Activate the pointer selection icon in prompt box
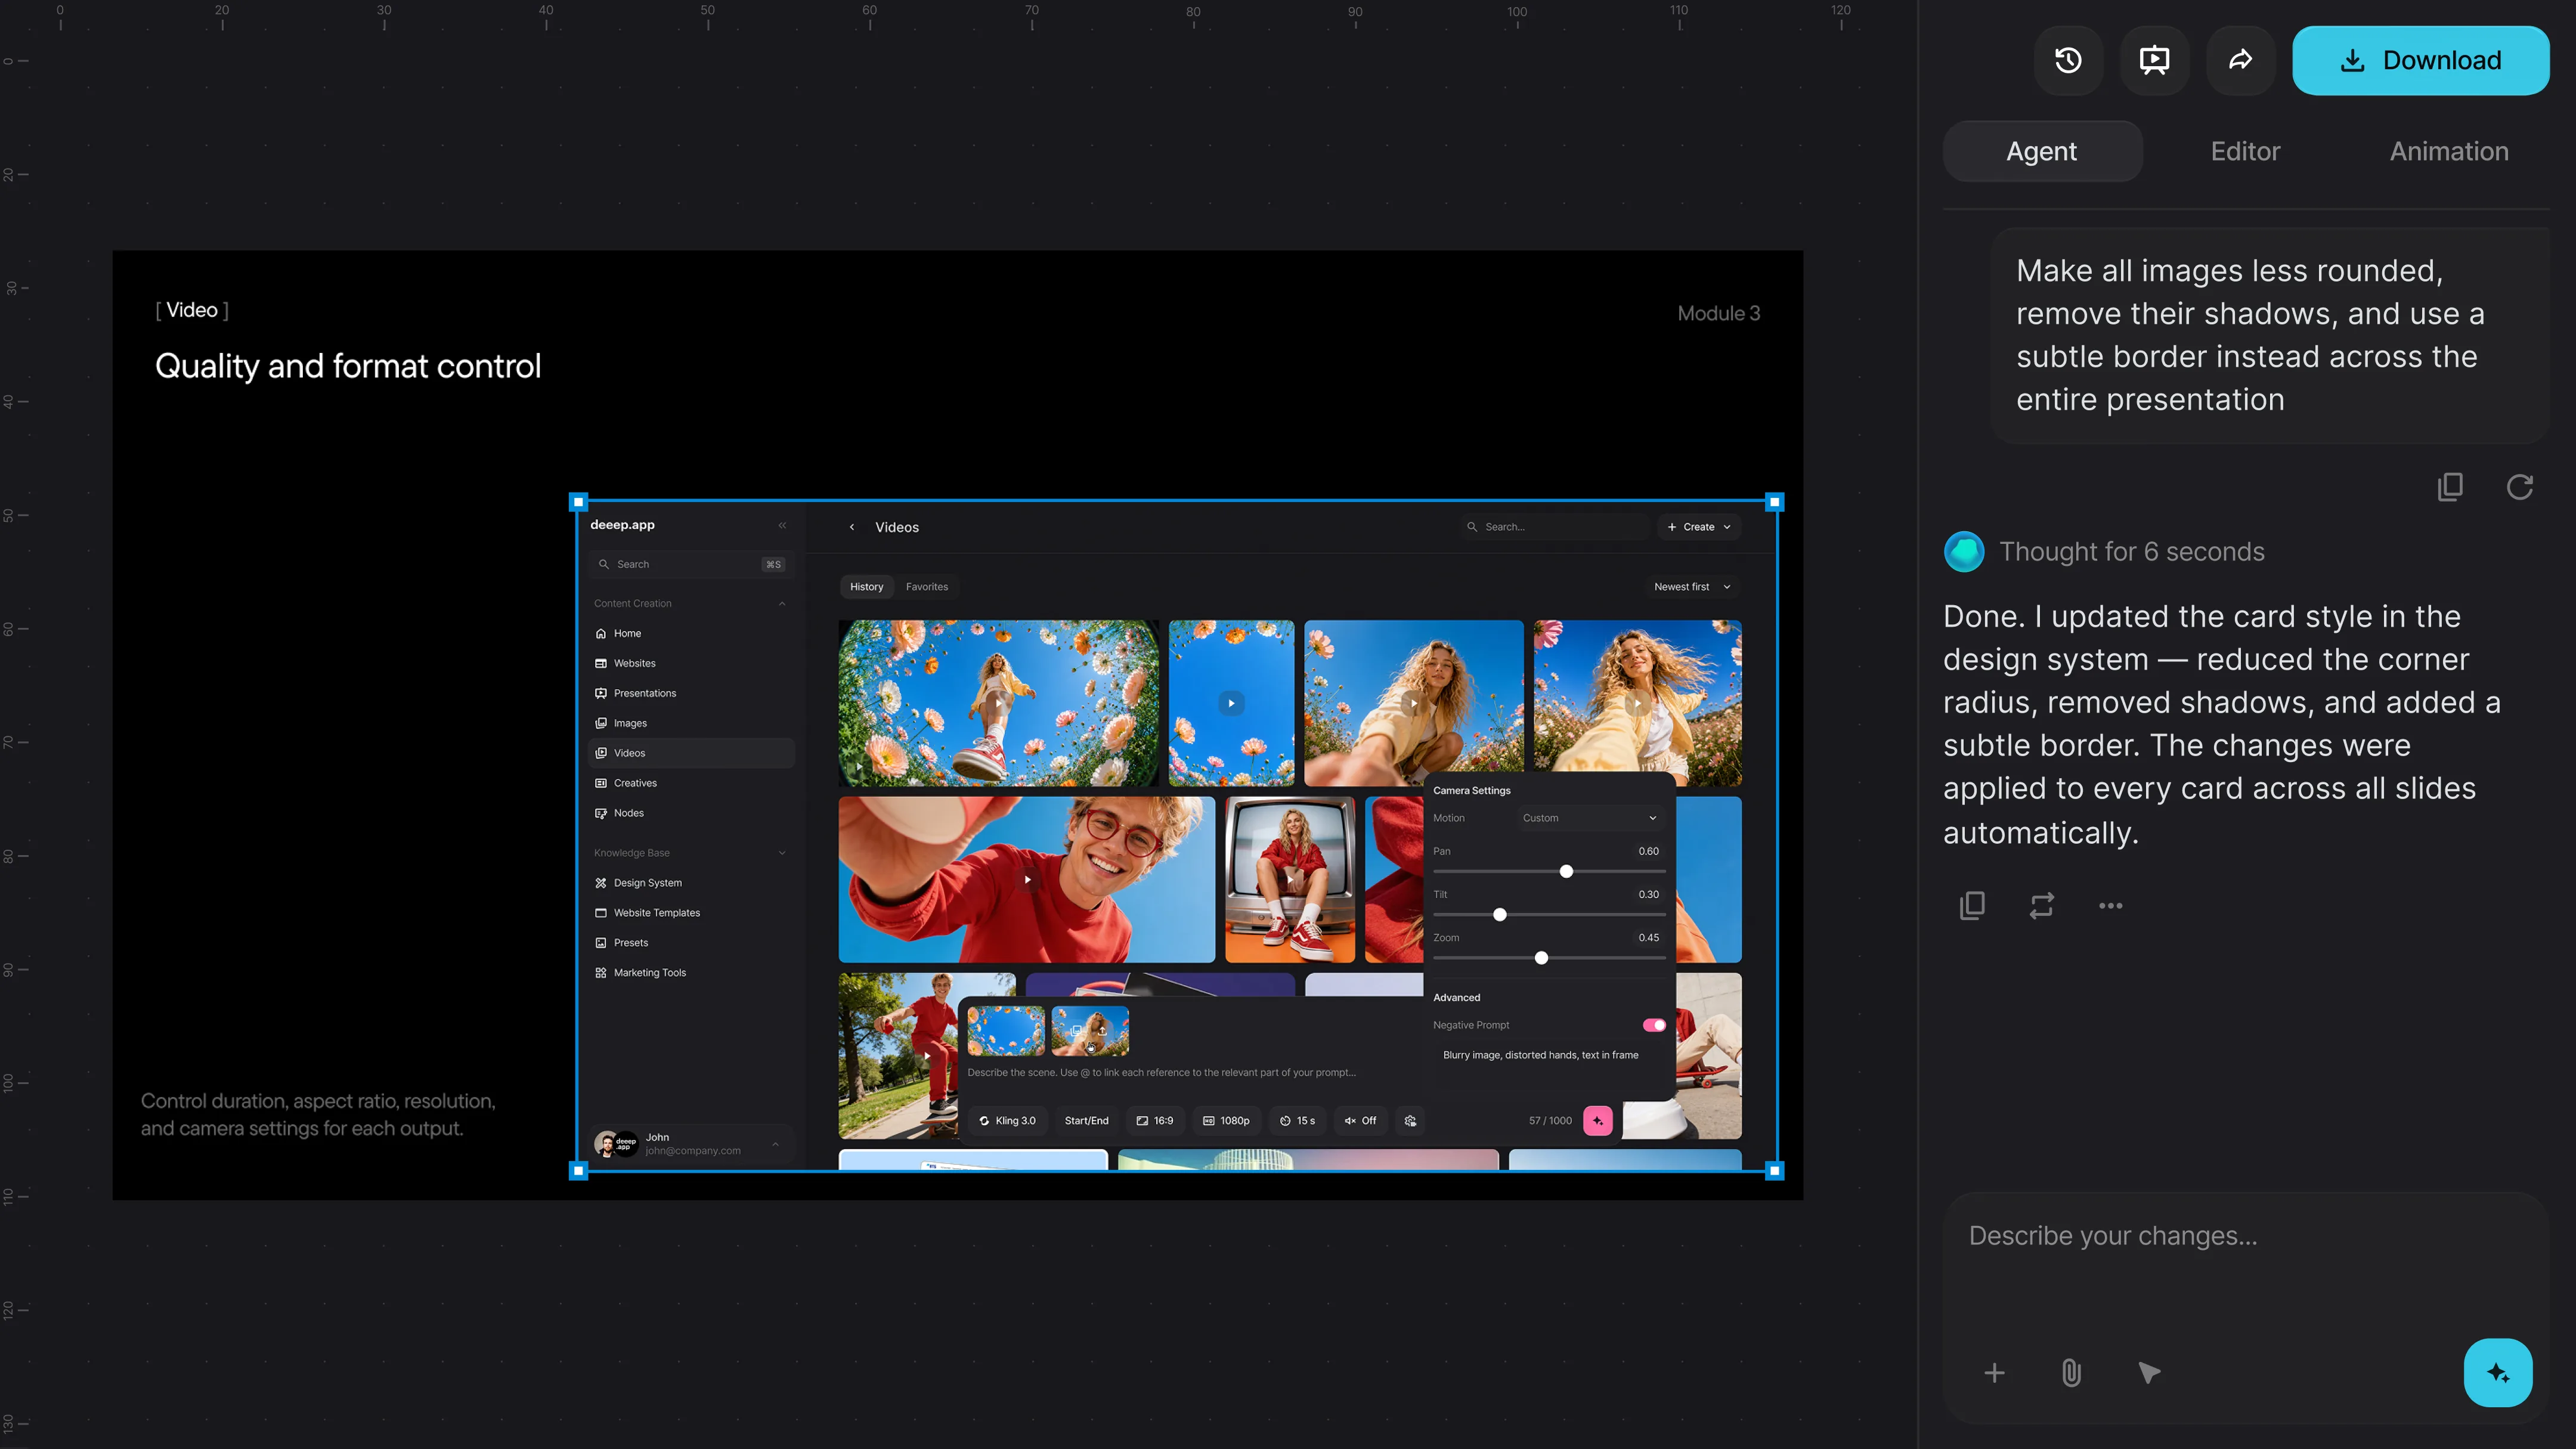Image resolution: width=2576 pixels, height=1449 pixels. pos(2149,1373)
